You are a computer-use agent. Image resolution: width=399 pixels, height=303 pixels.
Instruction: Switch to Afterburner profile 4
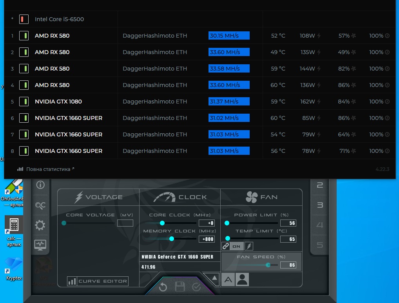pyautogui.click(x=320, y=225)
